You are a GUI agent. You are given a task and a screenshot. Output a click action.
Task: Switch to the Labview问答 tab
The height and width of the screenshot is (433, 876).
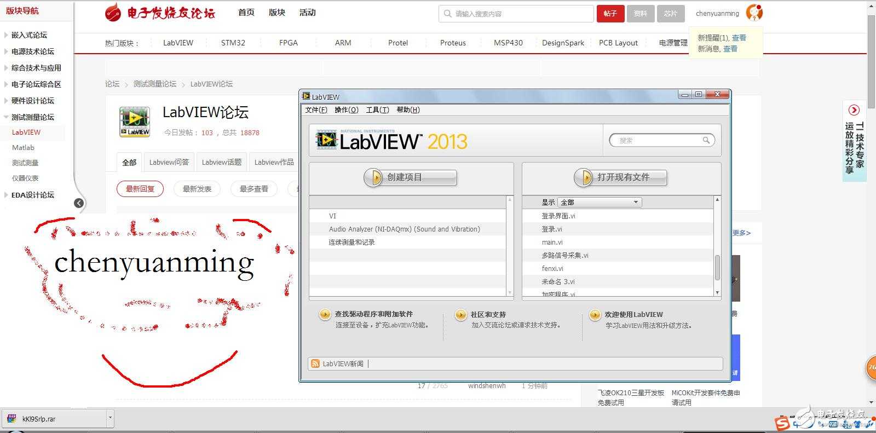pyautogui.click(x=169, y=162)
